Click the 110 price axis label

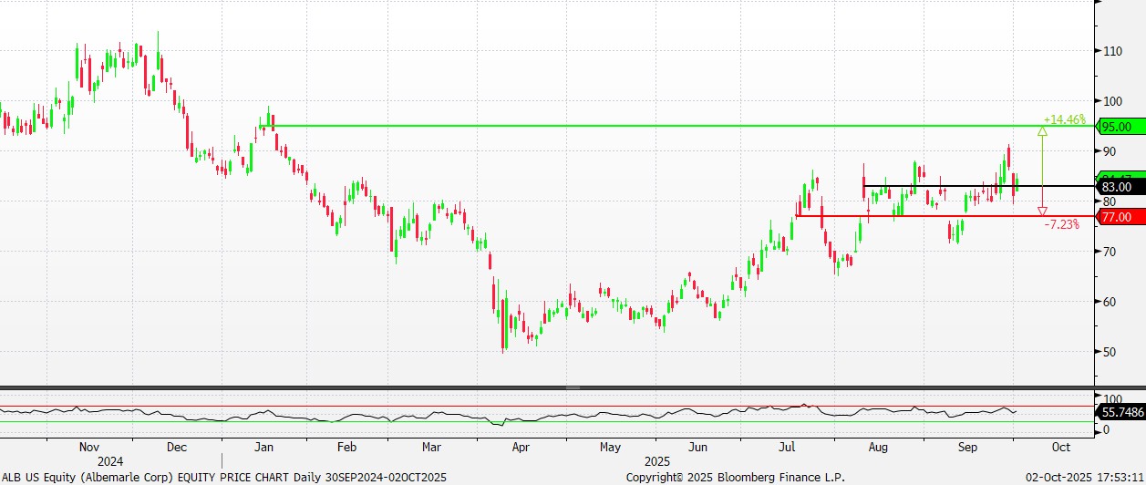click(x=1111, y=51)
